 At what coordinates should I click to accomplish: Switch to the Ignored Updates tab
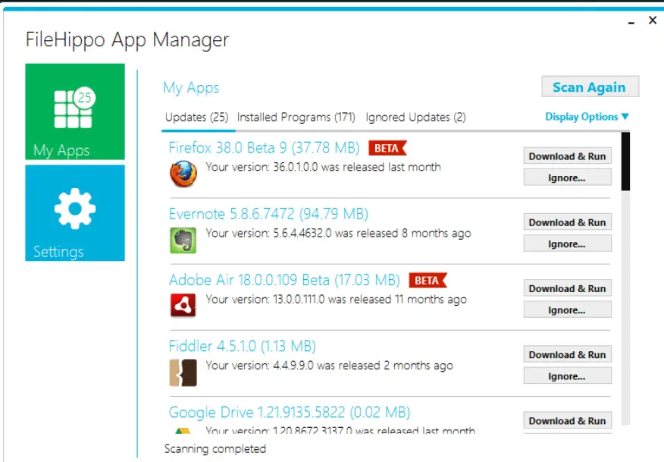pyautogui.click(x=415, y=118)
